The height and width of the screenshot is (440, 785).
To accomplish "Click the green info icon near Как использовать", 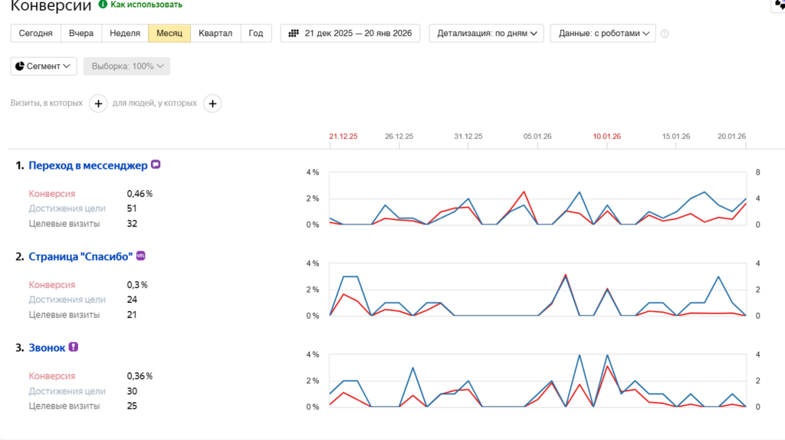I will 103,5.
